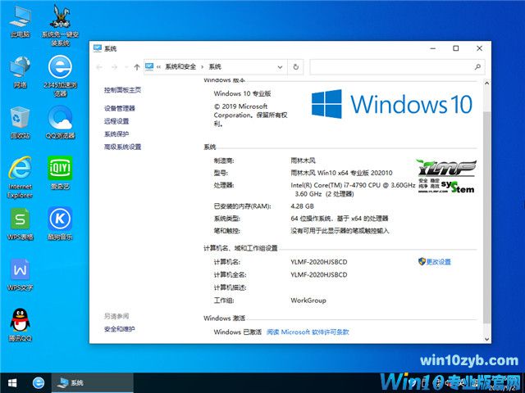This screenshot has height=393, width=525.
Task: Expand the recent locations arrow by navigation buttons
Action: pyautogui.click(x=126, y=67)
